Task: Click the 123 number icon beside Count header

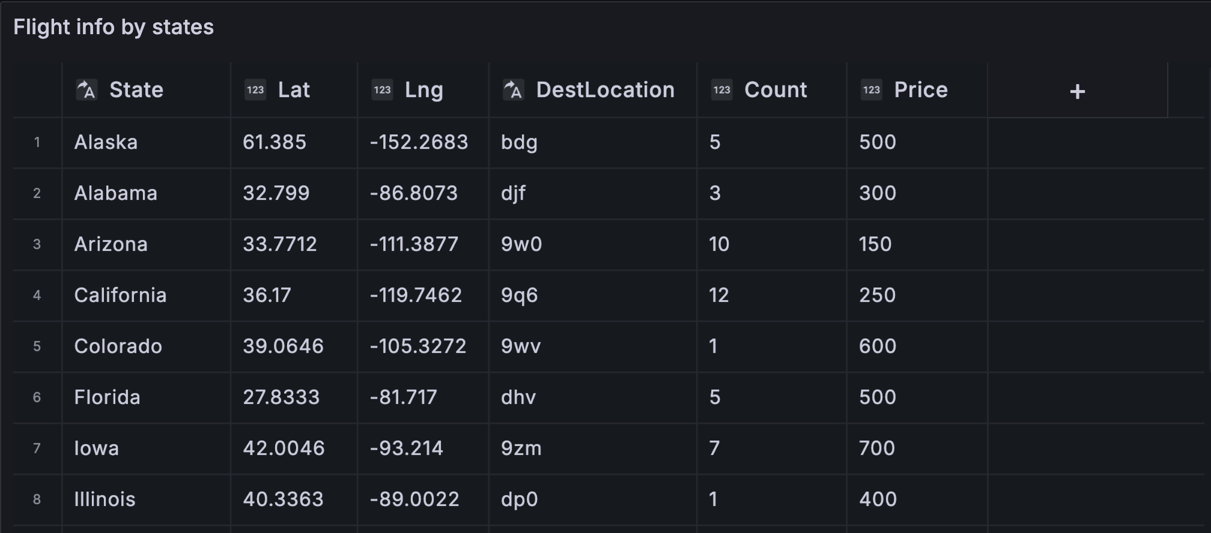Action: click(721, 89)
